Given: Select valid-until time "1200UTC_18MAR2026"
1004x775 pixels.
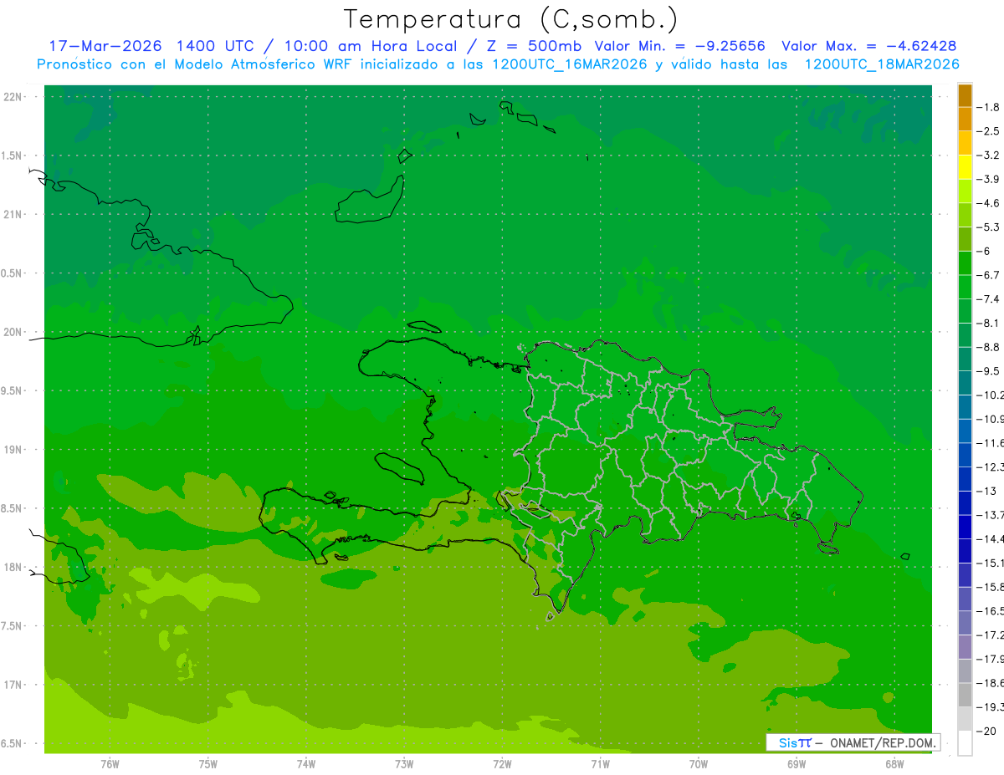Looking at the screenshot, I should pyautogui.click(x=882, y=64).
